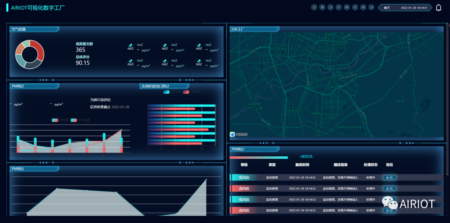The image size is (450, 223).
Task: Toggle the 蒸发量 legend series
Action: click(x=60, y=120)
